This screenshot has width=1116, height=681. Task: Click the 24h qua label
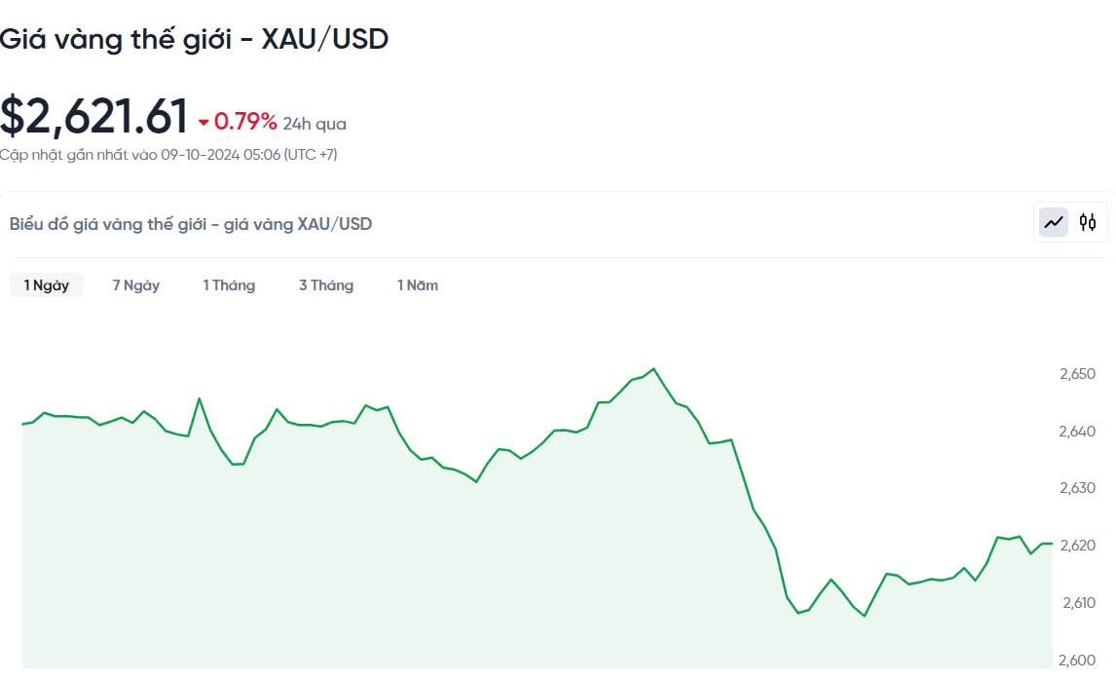(315, 124)
